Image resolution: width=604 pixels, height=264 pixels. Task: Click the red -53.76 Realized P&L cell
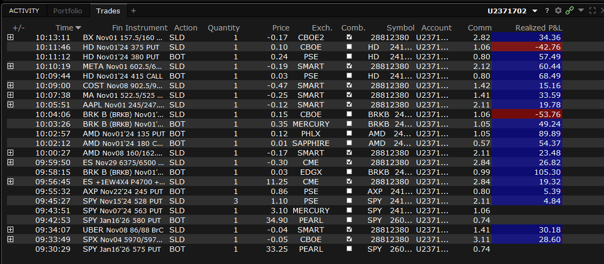coord(527,114)
